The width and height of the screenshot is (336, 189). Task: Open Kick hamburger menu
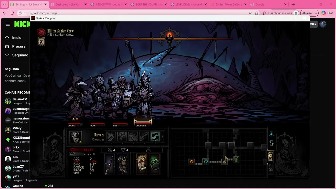8,24
